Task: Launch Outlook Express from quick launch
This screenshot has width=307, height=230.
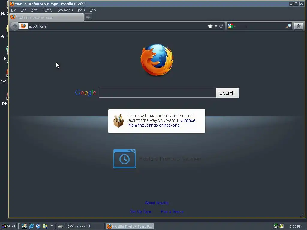Action: pyautogui.click(x=38, y=226)
